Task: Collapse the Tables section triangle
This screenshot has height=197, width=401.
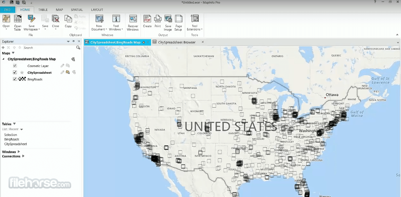Action: pyautogui.click(x=14, y=124)
